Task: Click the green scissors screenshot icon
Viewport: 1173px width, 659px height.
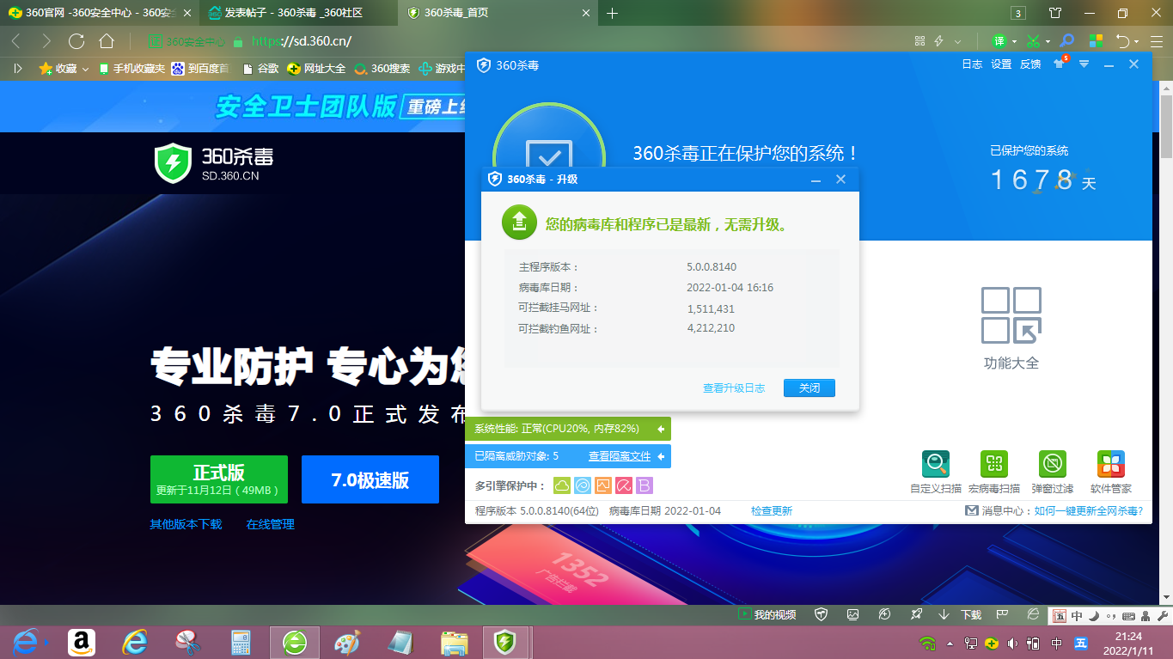Action: pyautogui.click(x=1034, y=40)
